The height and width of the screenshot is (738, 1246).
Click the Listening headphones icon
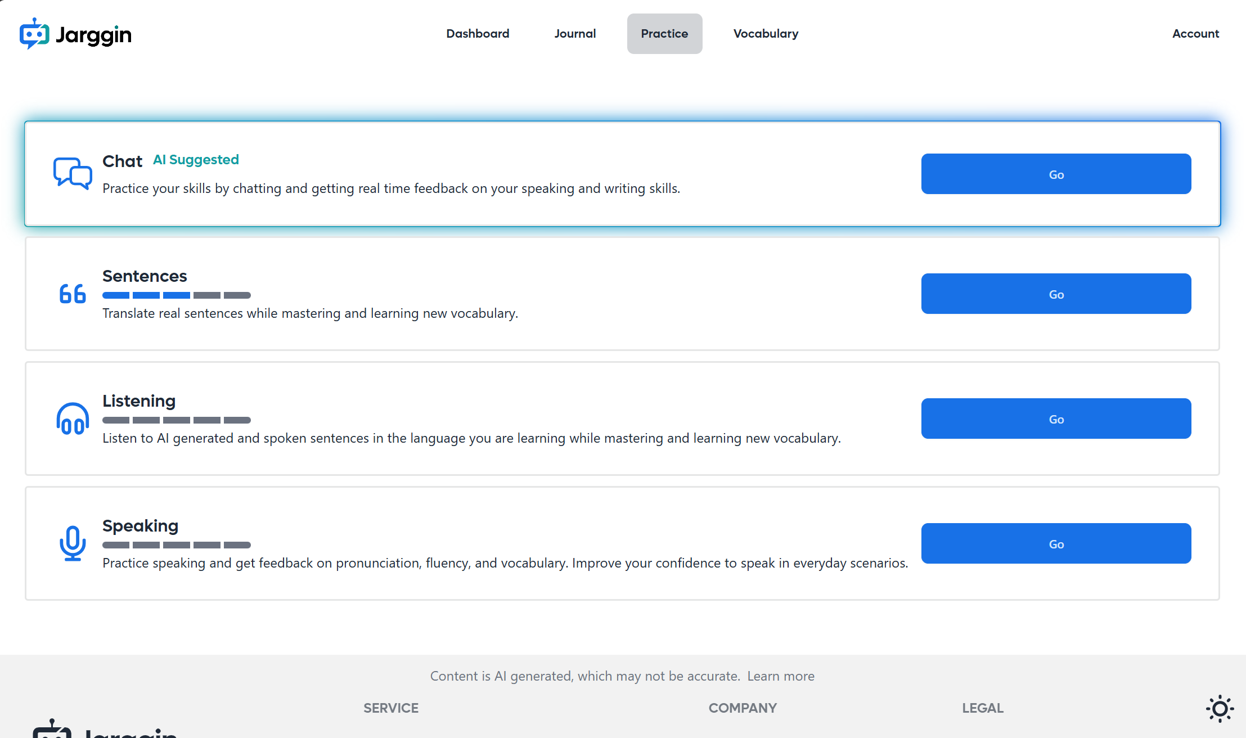coord(73,418)
